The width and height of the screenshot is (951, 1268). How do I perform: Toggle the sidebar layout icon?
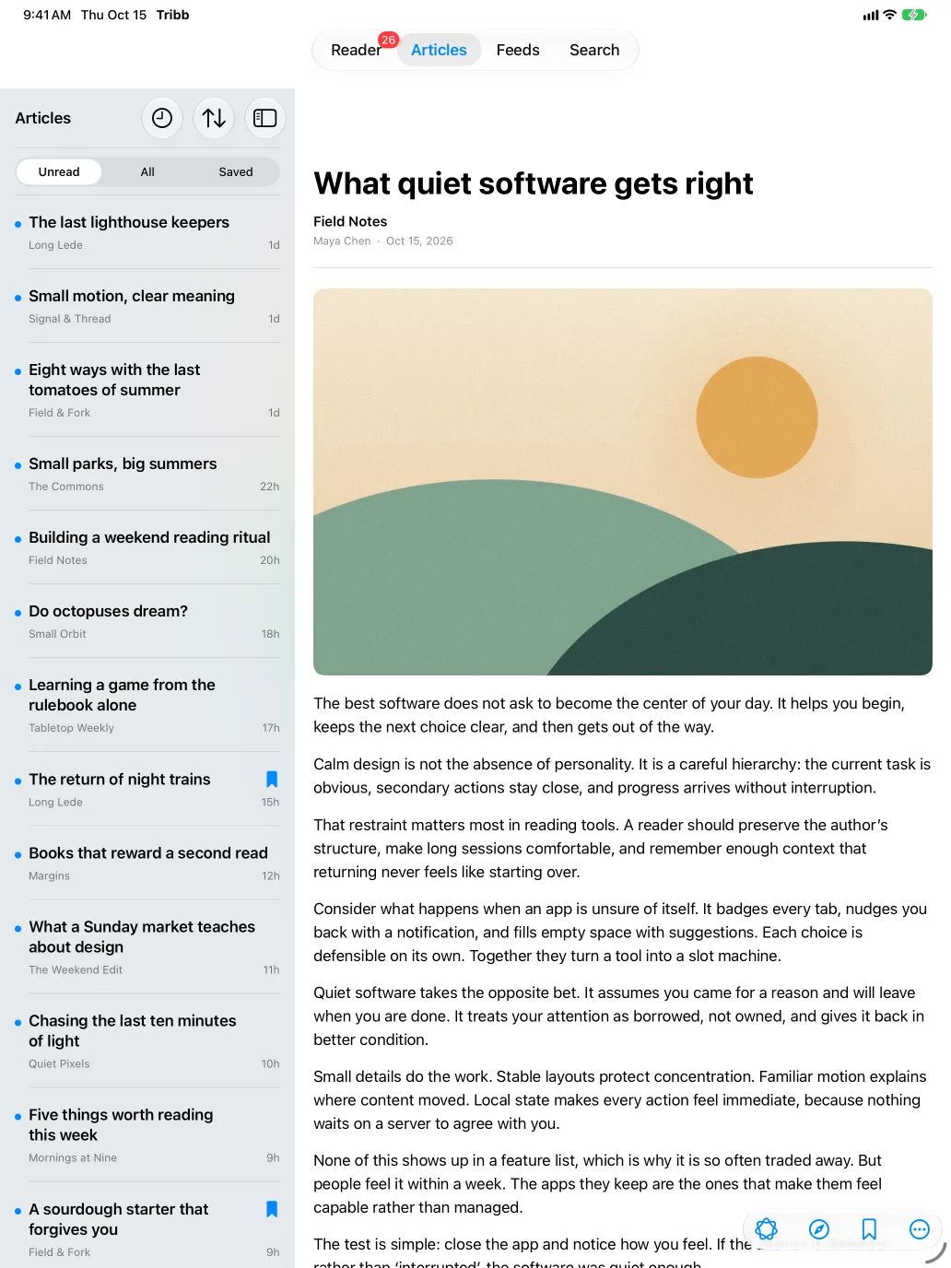265,118
